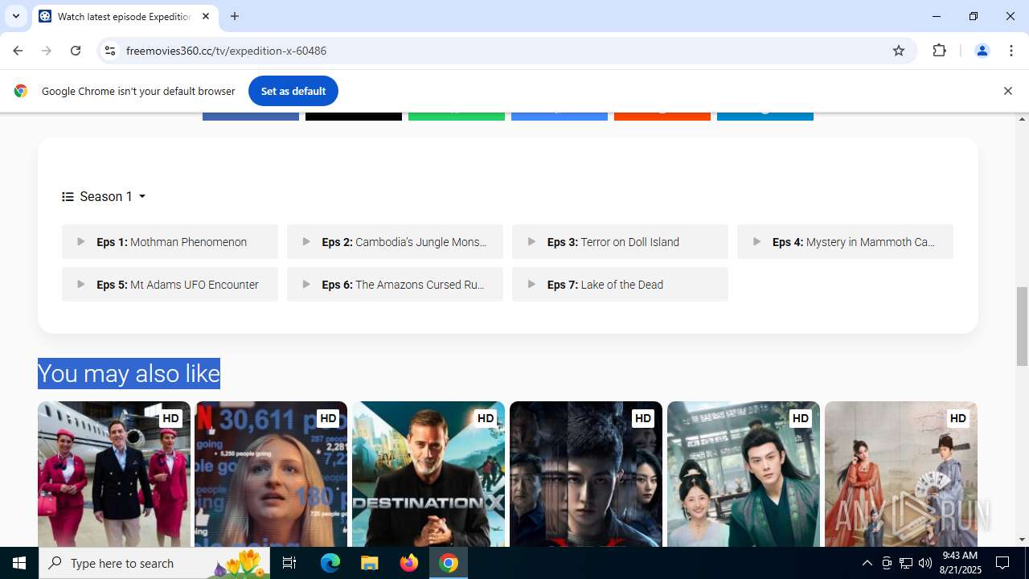Switch to Watch latest episode Expedition tab
The height and width of the screenshot is (579, 1029).
125,16
